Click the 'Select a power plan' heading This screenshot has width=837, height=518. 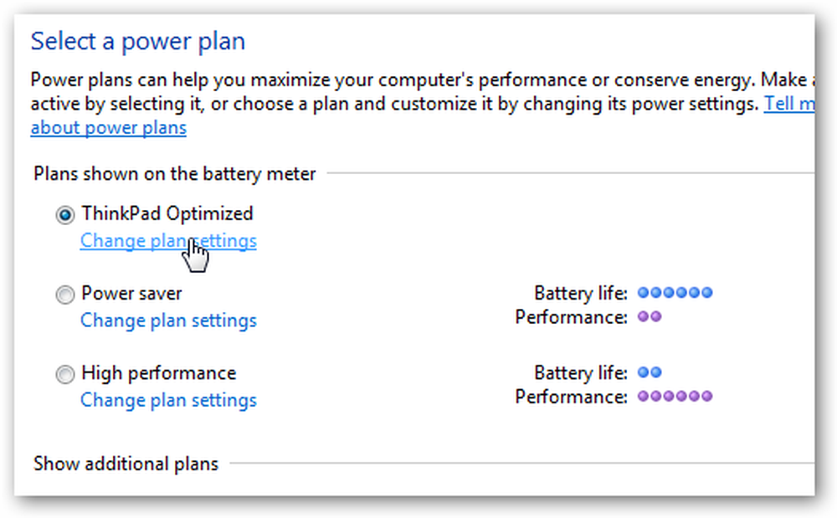point(138,41)
